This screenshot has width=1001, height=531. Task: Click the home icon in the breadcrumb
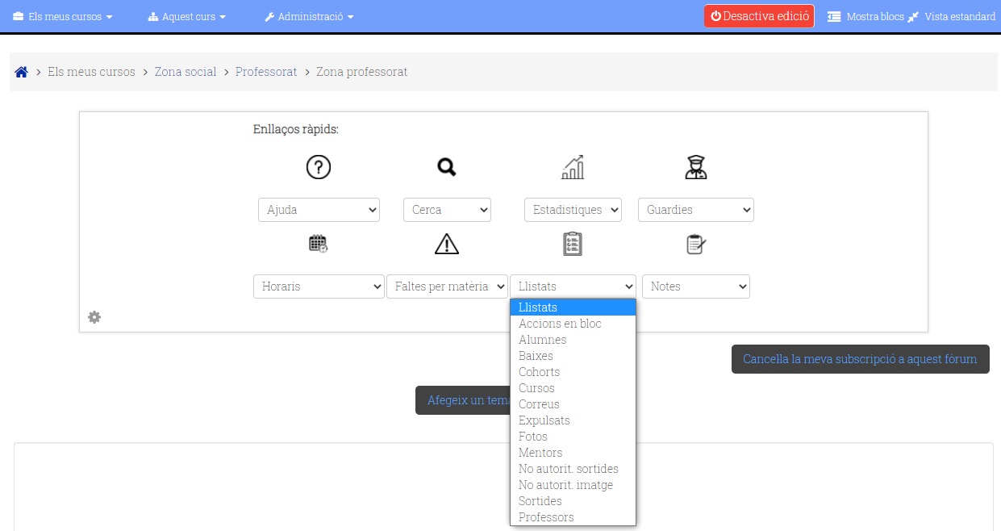pos(22,72)
